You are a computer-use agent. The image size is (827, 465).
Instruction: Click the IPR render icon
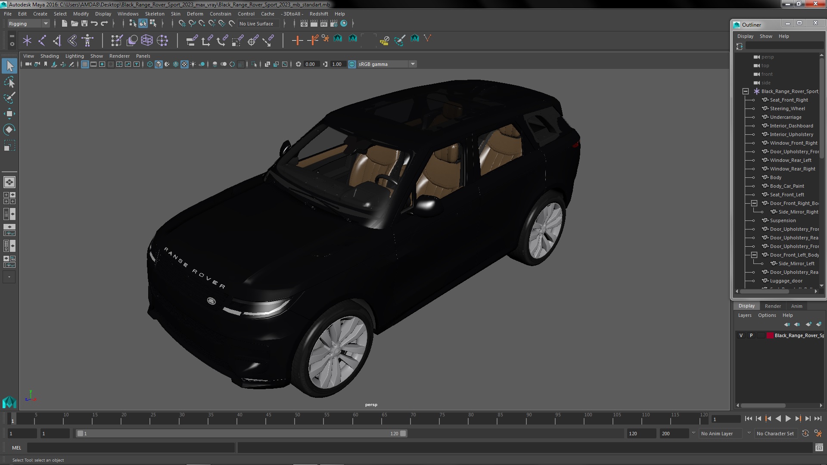(324, 23)
